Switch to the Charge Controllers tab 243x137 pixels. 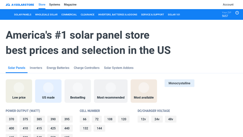point(87,68)
